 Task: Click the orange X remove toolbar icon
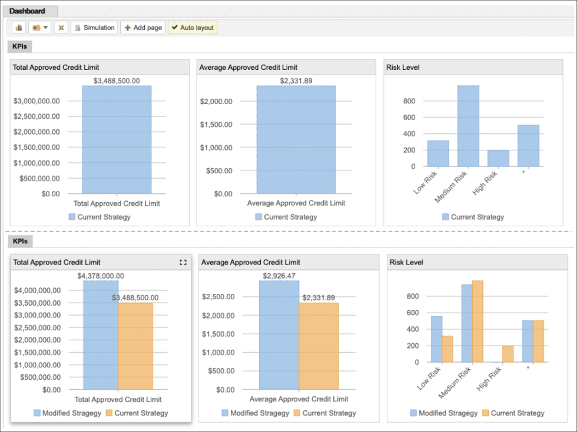(61, 28)
